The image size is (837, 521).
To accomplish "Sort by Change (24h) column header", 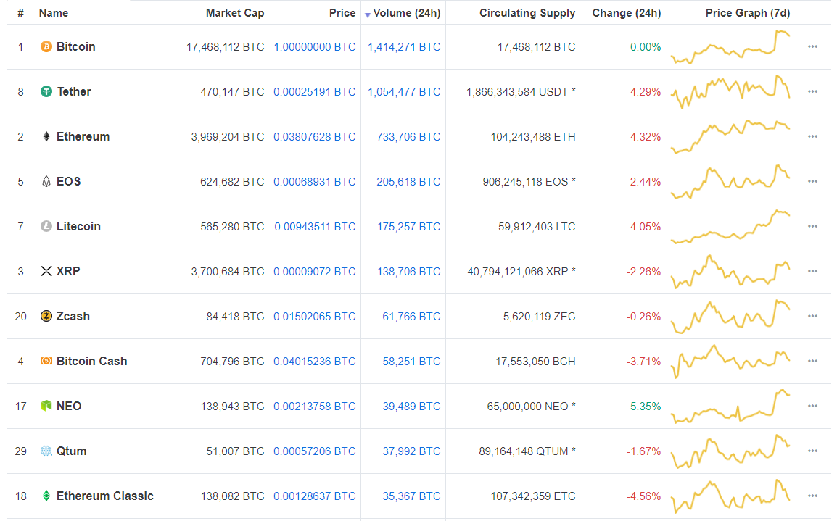I will [626, 13].
